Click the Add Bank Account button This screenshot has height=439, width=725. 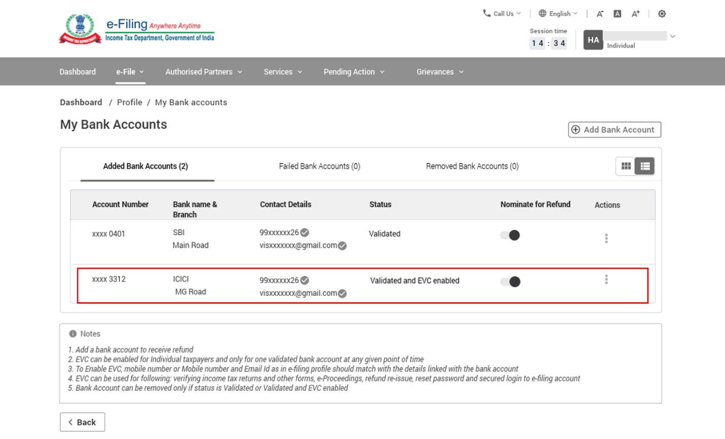tap(614, 130)
